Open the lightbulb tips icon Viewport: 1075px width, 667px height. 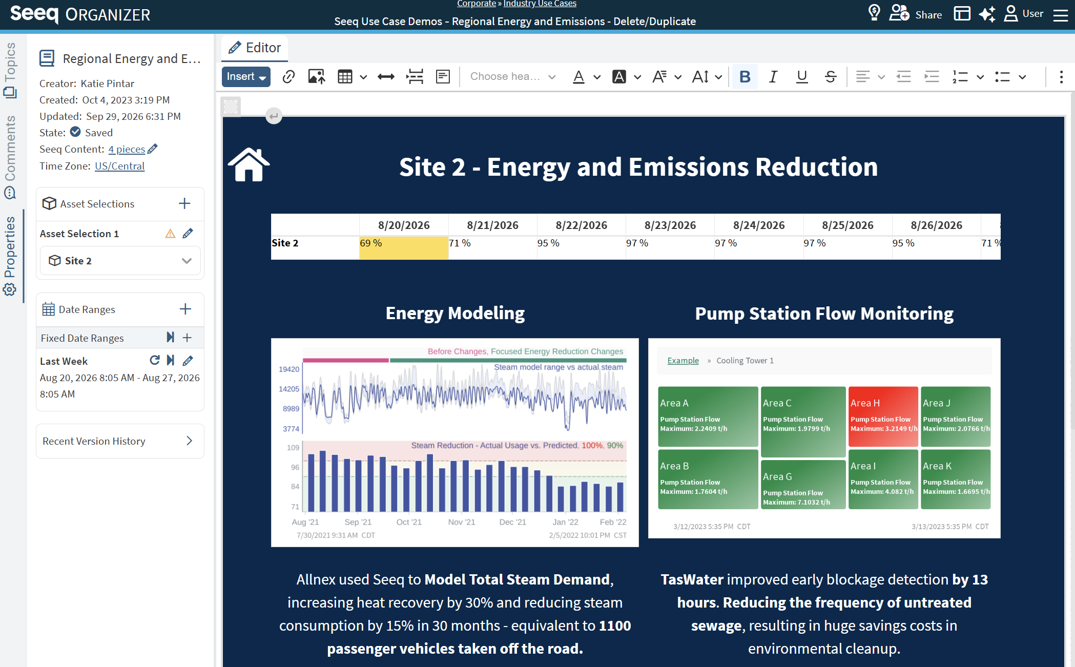tap(874, 13)
